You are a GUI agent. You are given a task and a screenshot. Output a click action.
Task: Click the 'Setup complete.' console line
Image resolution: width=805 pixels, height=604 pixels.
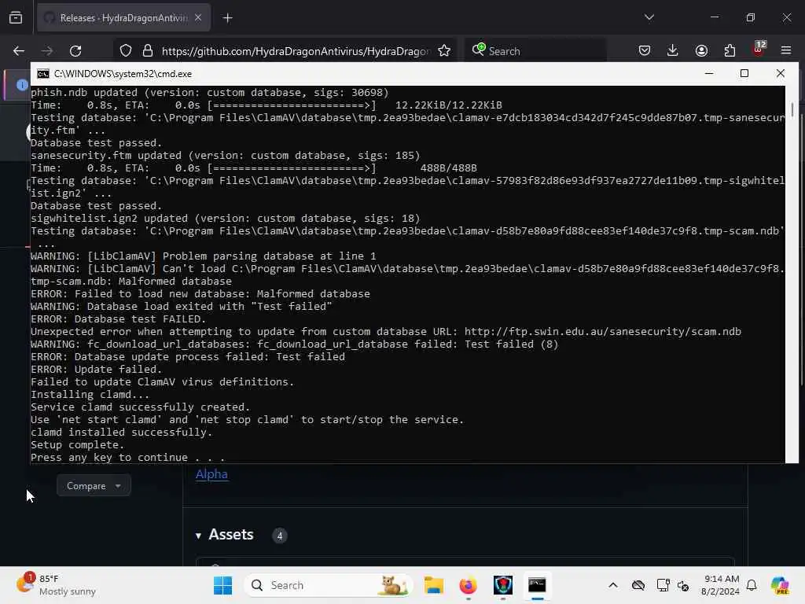pos(77,445)
